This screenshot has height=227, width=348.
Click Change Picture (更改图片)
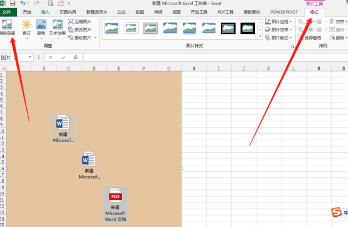tap(80, 30)
